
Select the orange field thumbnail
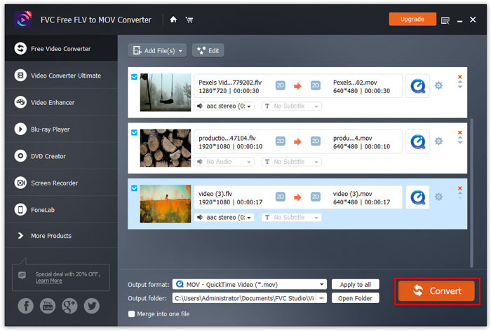[x=166, y=204]
